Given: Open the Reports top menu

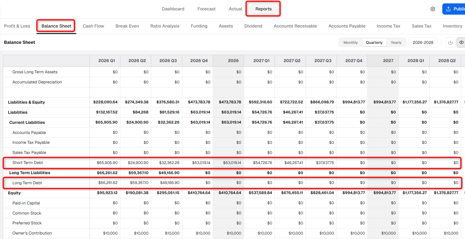Looking at the screenshot, I should (263, 9).
